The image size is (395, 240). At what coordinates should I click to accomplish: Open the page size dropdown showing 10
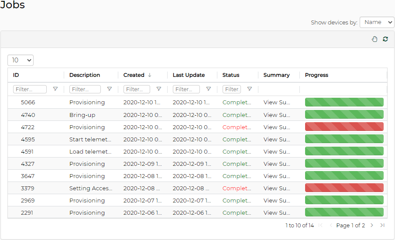(21, 60)
